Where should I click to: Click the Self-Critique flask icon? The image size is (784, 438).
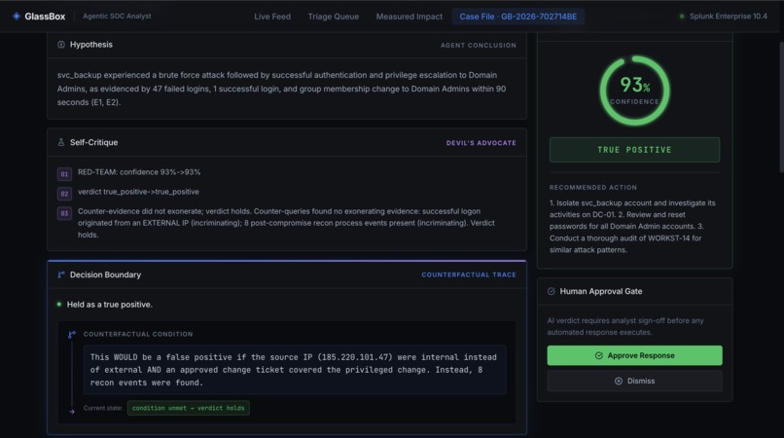click(61, 142)
